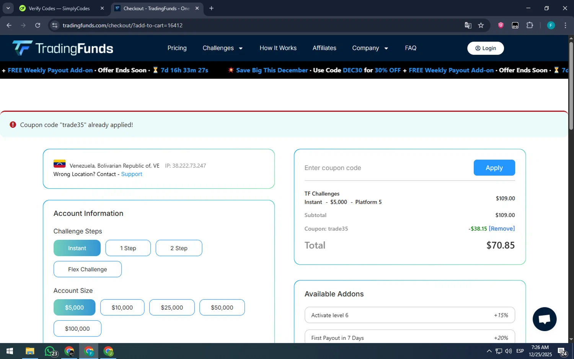
Task: Click the translate page icon
Action: click(468, 25)
